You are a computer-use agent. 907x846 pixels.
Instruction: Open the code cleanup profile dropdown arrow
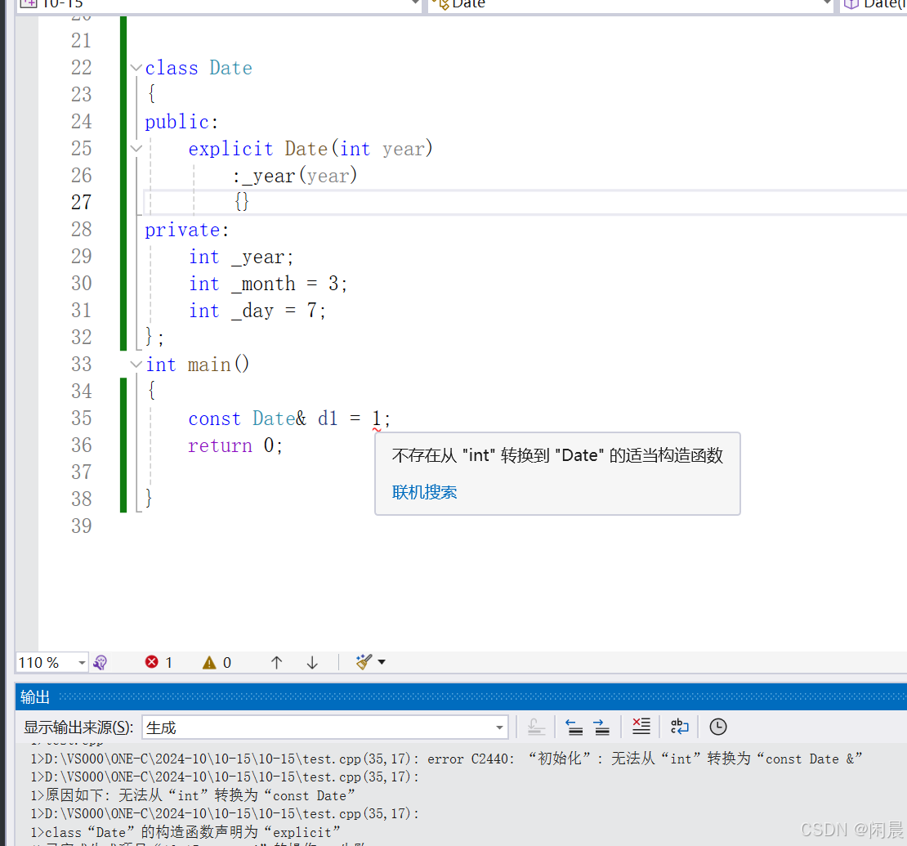pyautogui.click(x=382, y=662)
